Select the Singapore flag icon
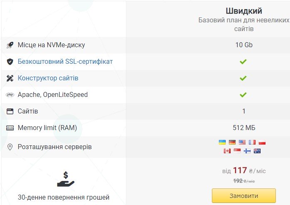The image size is (290, 205). 237,151
